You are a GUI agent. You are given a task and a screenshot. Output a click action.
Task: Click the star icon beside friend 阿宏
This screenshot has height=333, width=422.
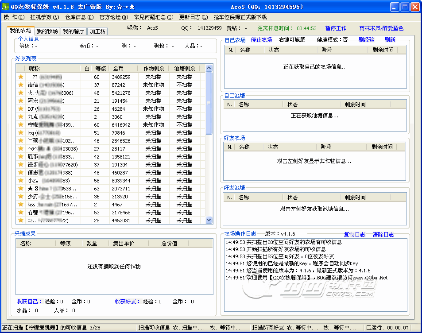[20, 101]
